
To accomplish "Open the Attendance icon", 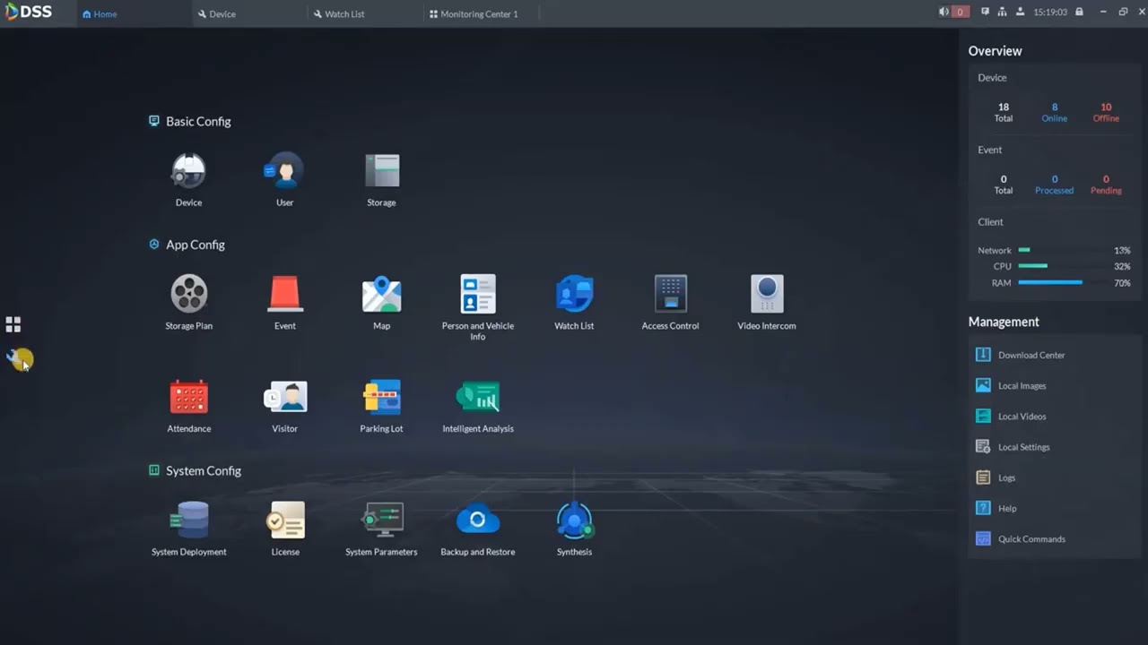I will coord(188,397).
